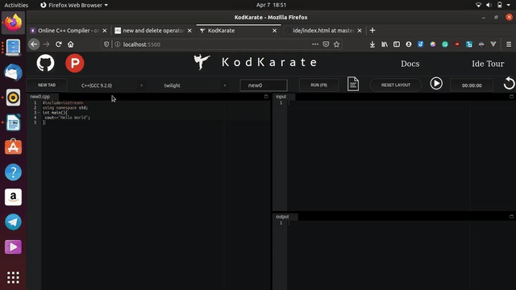Click in the output editor line 1

click(402, 223)
